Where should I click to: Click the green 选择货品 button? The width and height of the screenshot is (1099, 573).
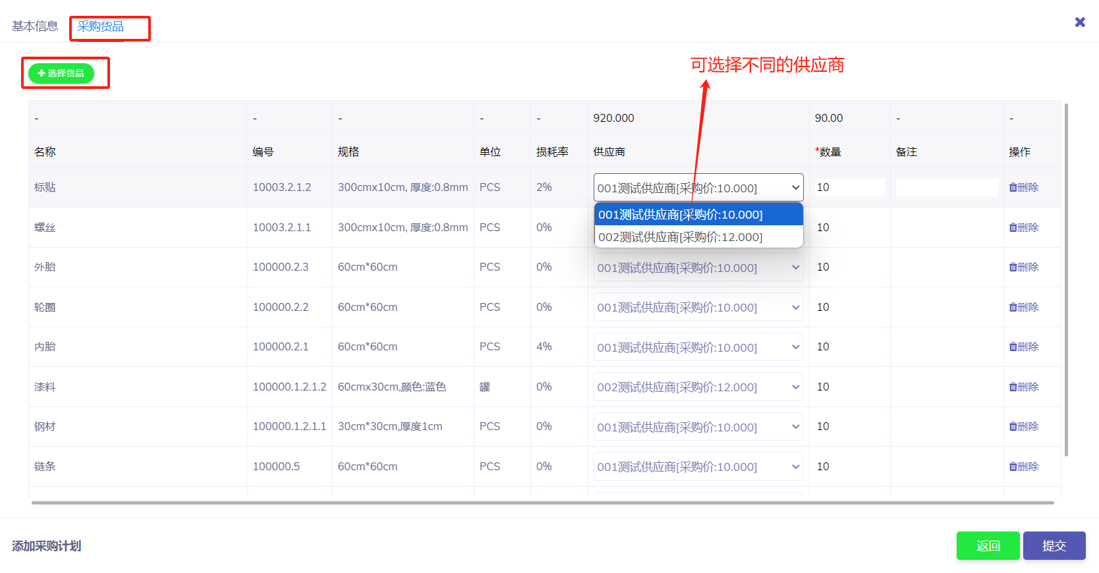pyautogui.click(x=61, y=73)
